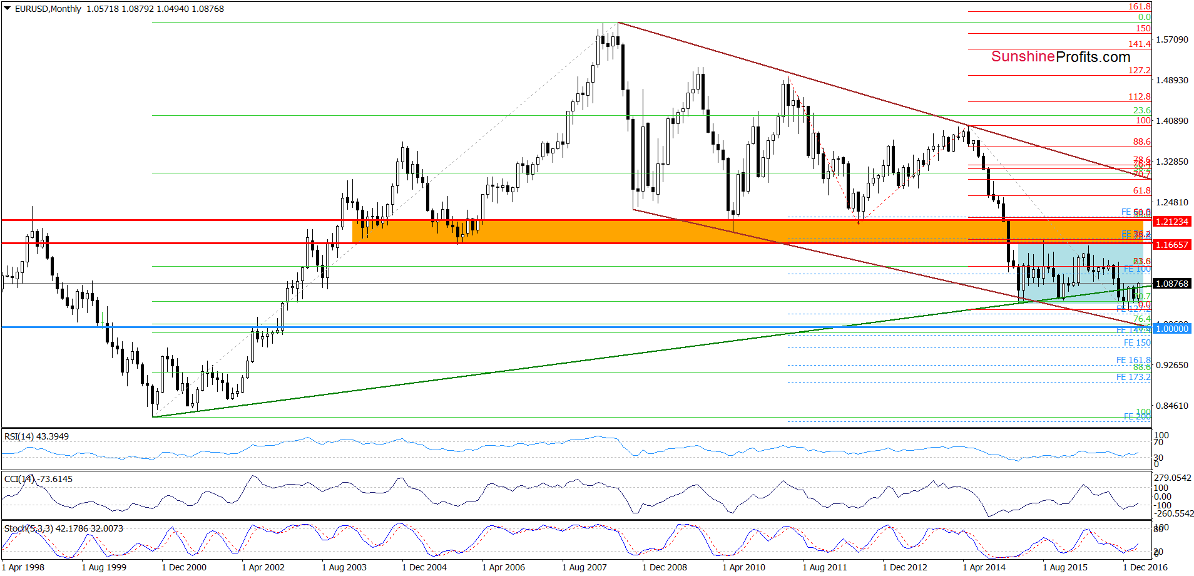Select the red 112.8 Fibonacci label
Viewport: 1194px width, 576px height.
tap(1140, 96)
